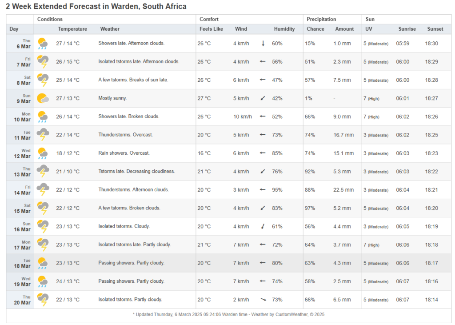Image resolution: width=455 pixels, height=325 pixels.
Task: Select the Tue 18 Mar highlighted row date
Action: point(25,263)
